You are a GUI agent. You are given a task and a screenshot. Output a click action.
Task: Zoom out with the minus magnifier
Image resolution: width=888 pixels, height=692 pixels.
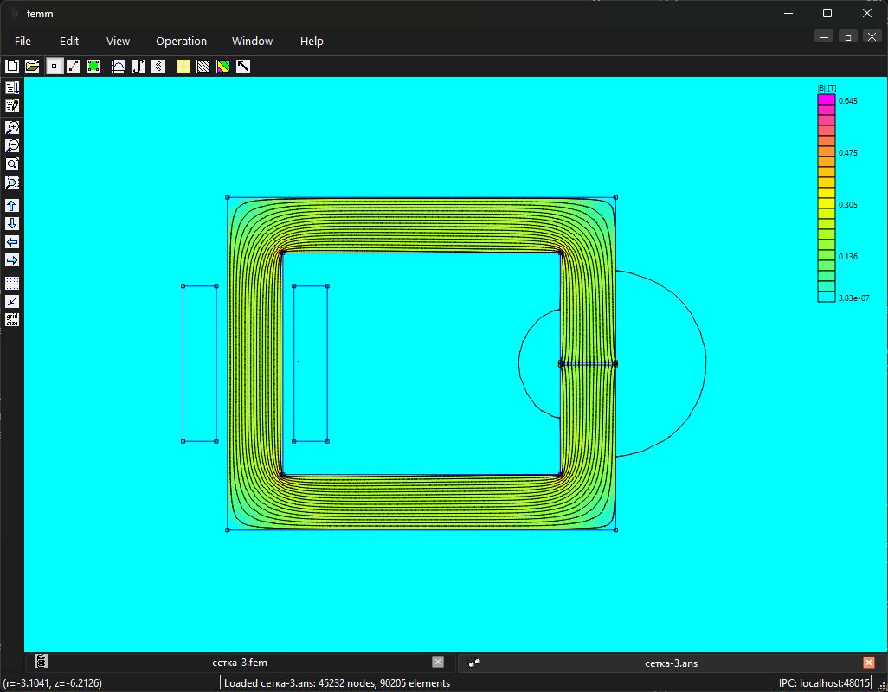pos(12,145)
